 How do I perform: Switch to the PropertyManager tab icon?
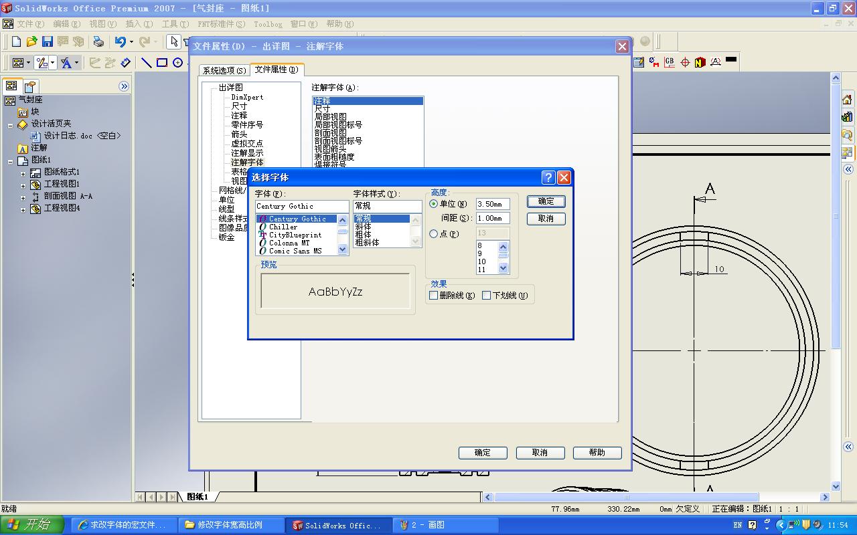[x=30, y=86]
